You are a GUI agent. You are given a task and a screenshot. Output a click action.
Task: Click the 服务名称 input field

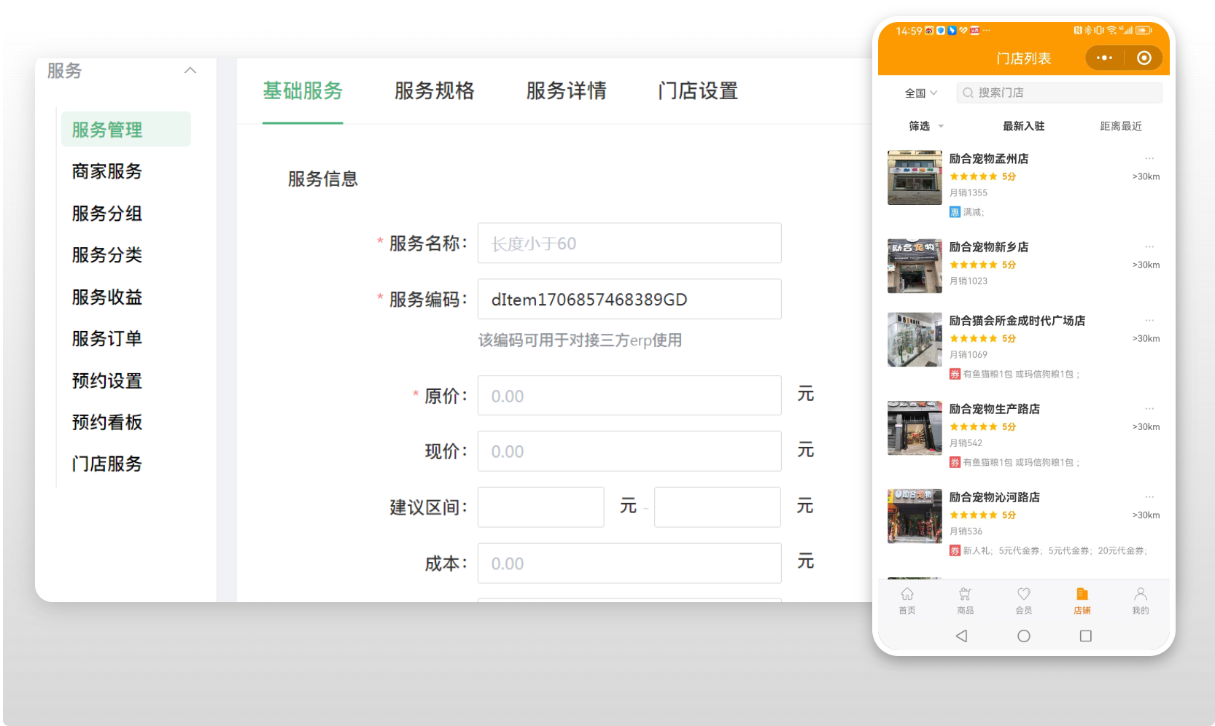(629, 243)
